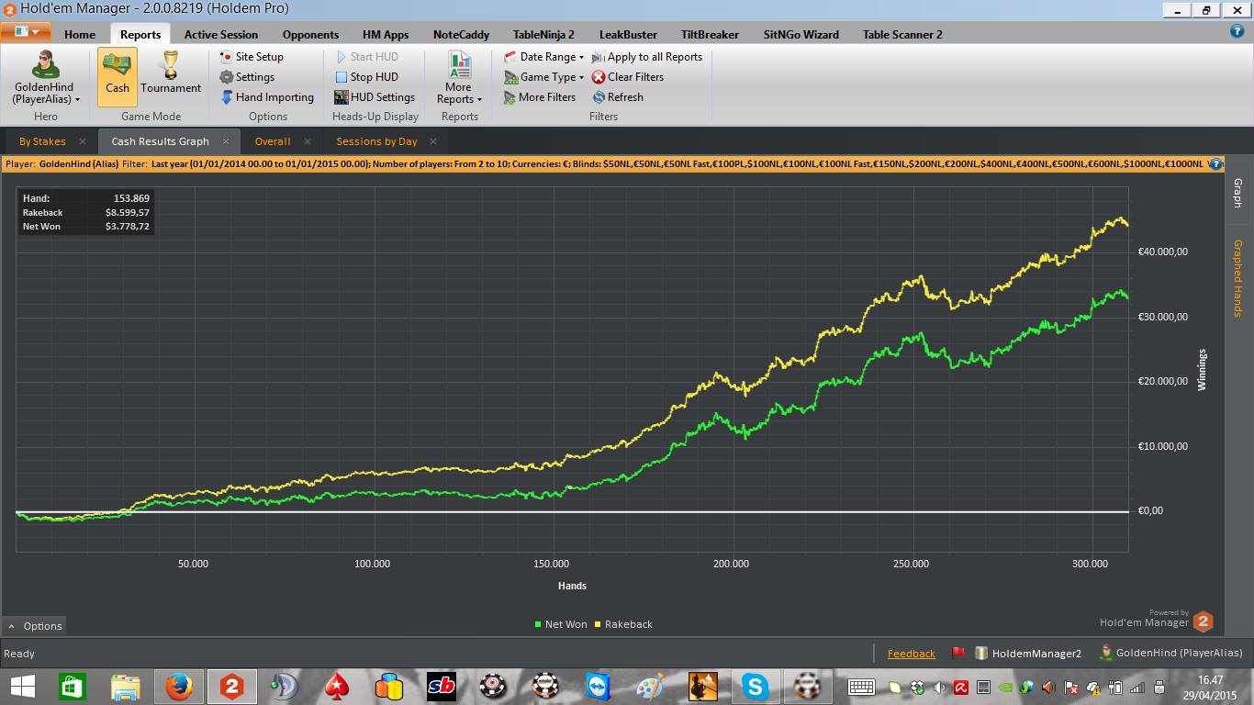Select the Graph side tab

click(1237, 194)
